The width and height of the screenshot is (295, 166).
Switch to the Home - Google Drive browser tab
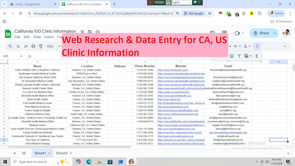point(33,4)
